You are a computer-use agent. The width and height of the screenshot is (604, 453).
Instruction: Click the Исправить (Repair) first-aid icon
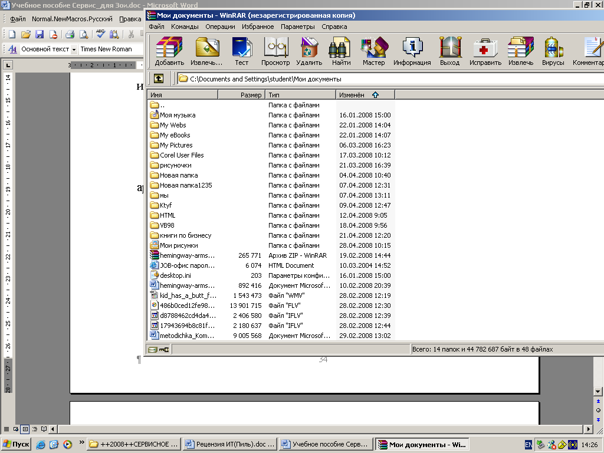485,51
